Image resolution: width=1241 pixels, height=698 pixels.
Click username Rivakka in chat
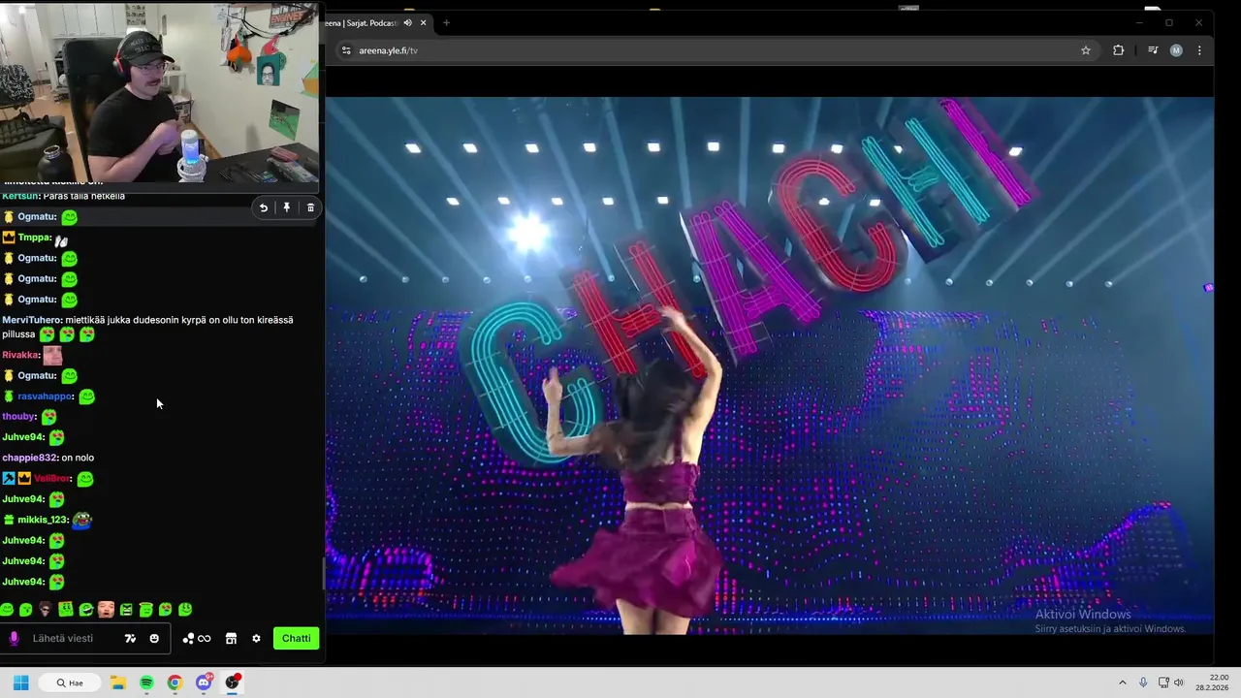coord(19,355)
